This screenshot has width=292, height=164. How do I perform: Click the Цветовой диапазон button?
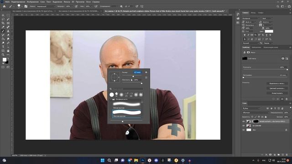click(x=277, y=88)
